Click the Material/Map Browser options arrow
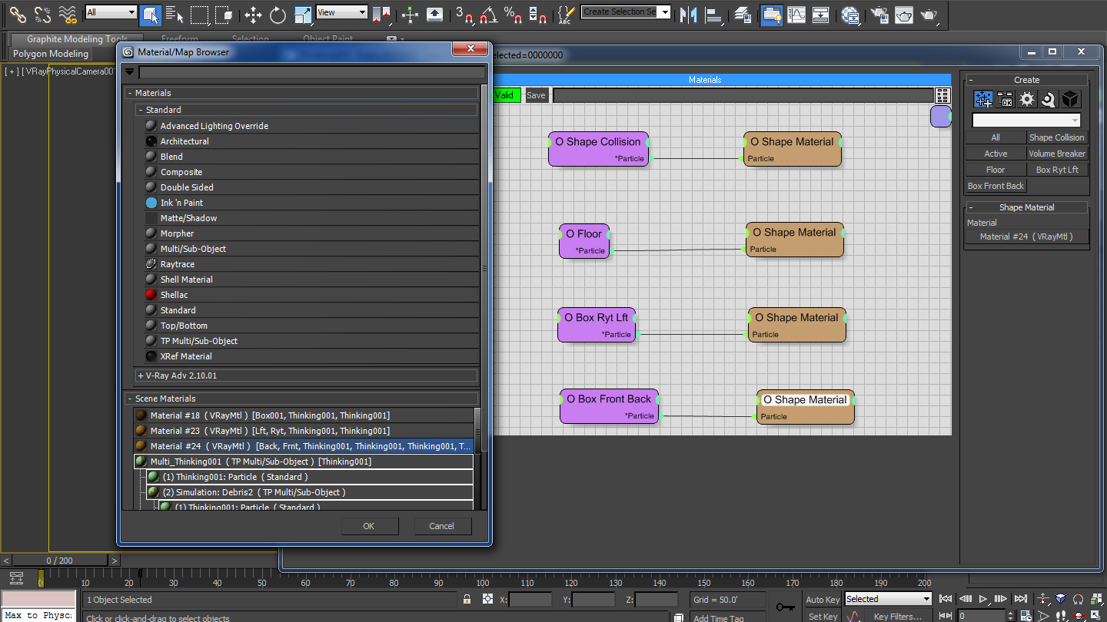Image resolution: width=1107 pixels, height=622 pixels. 129,71
